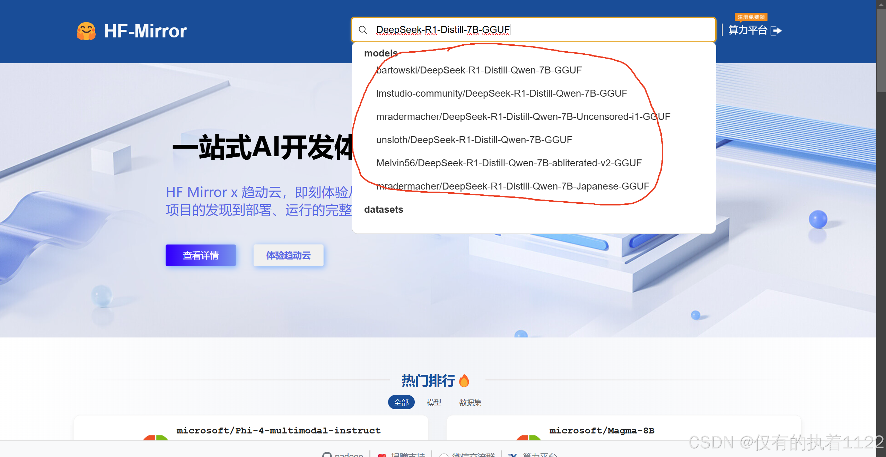
Task: Click the flame icon beside 热门排行
Action: pyautogui.click(x=464, y=381)
